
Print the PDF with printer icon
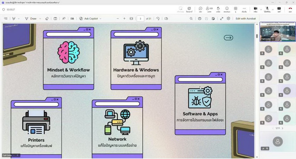point(200,18)
